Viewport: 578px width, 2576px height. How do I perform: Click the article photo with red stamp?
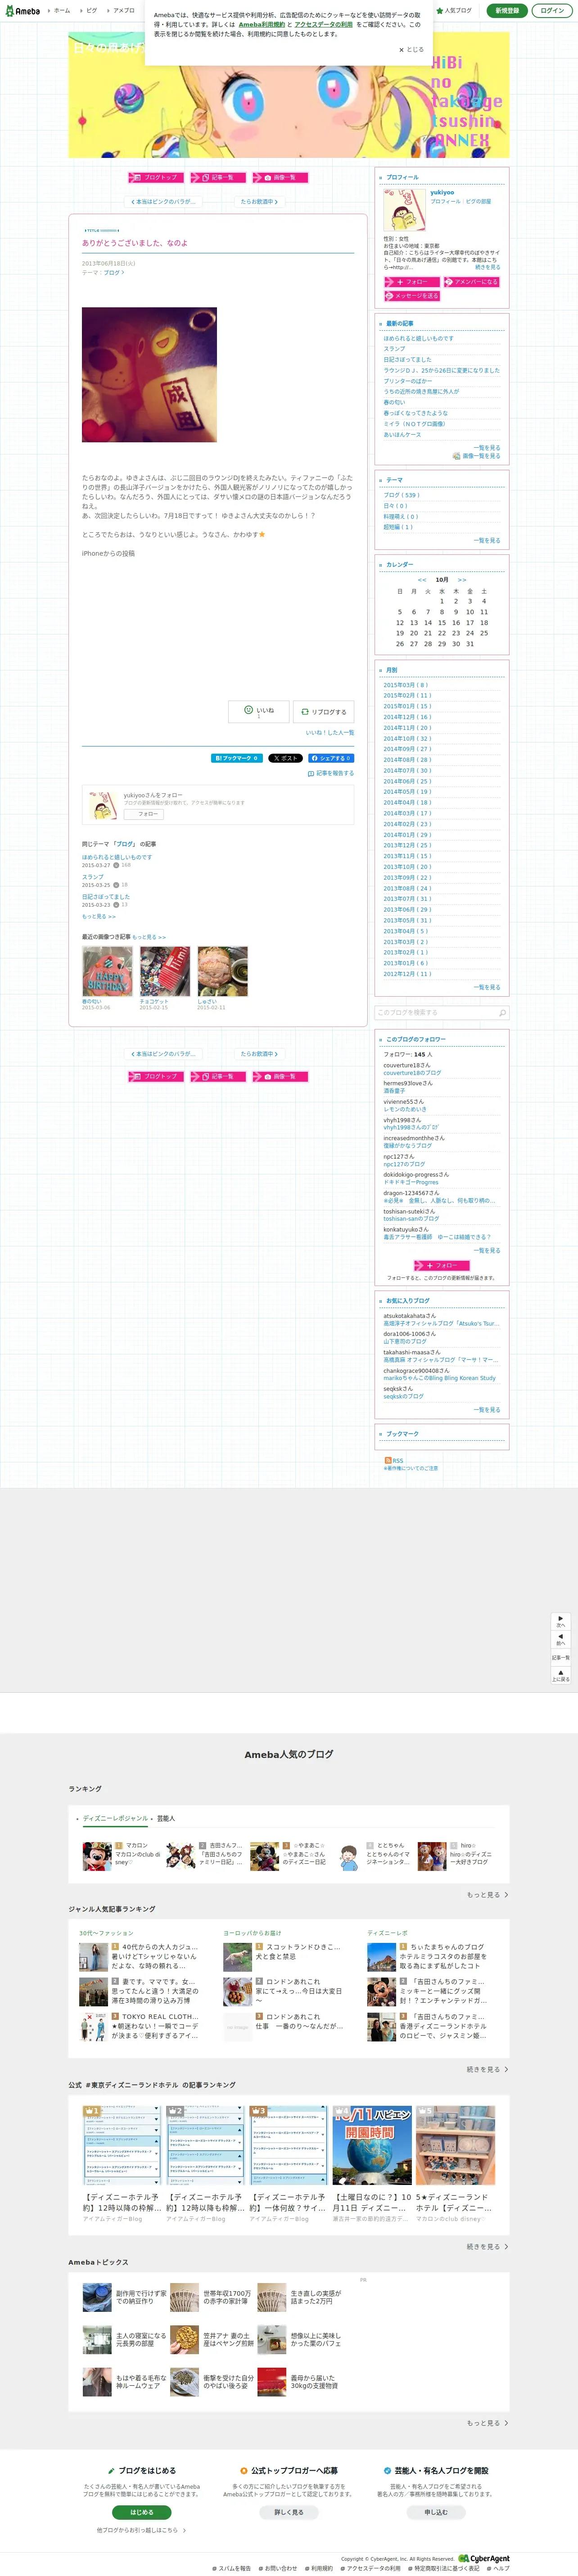tap(149, 375)
